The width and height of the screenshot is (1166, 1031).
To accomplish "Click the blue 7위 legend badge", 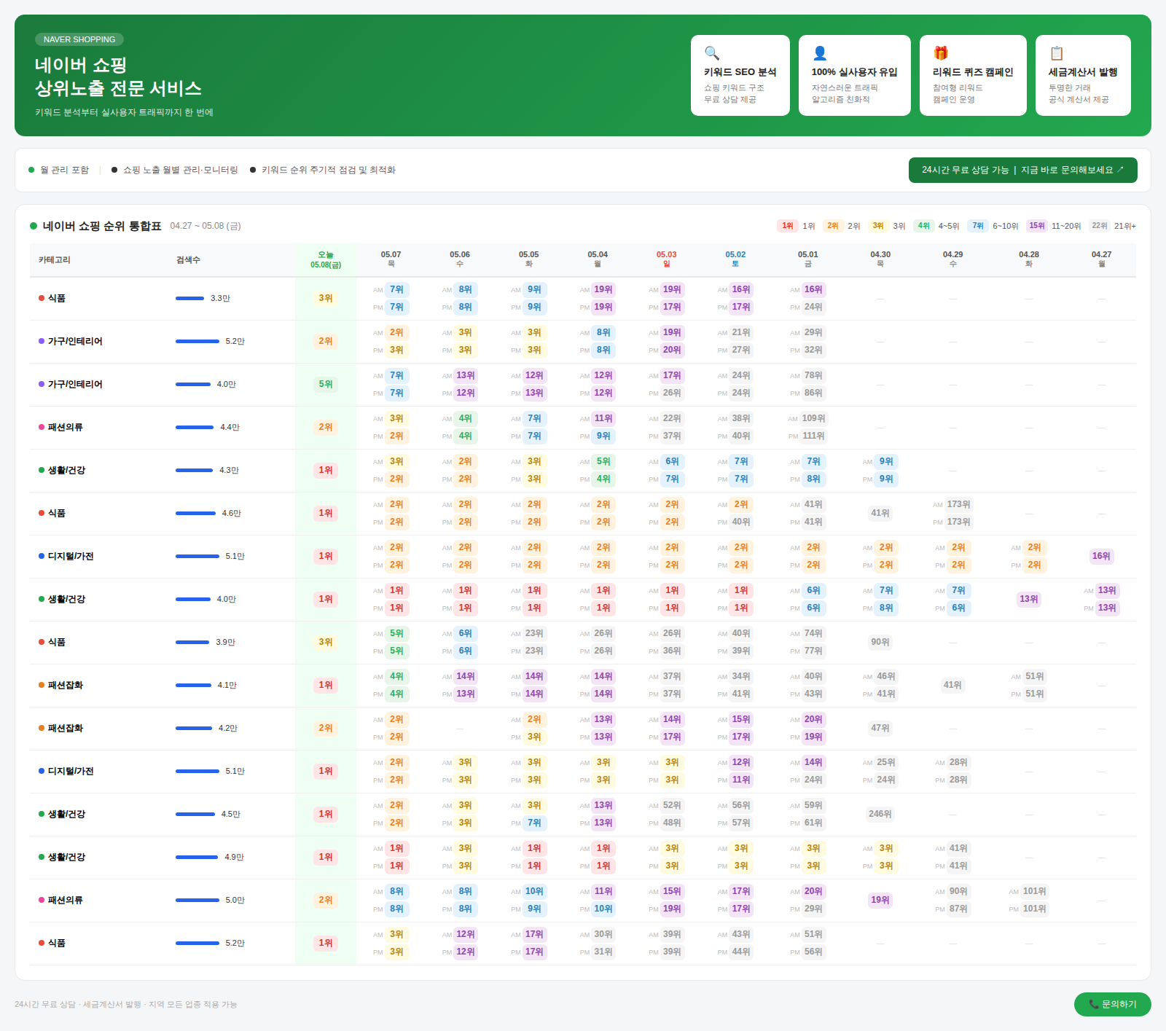I will click(978, 226).
